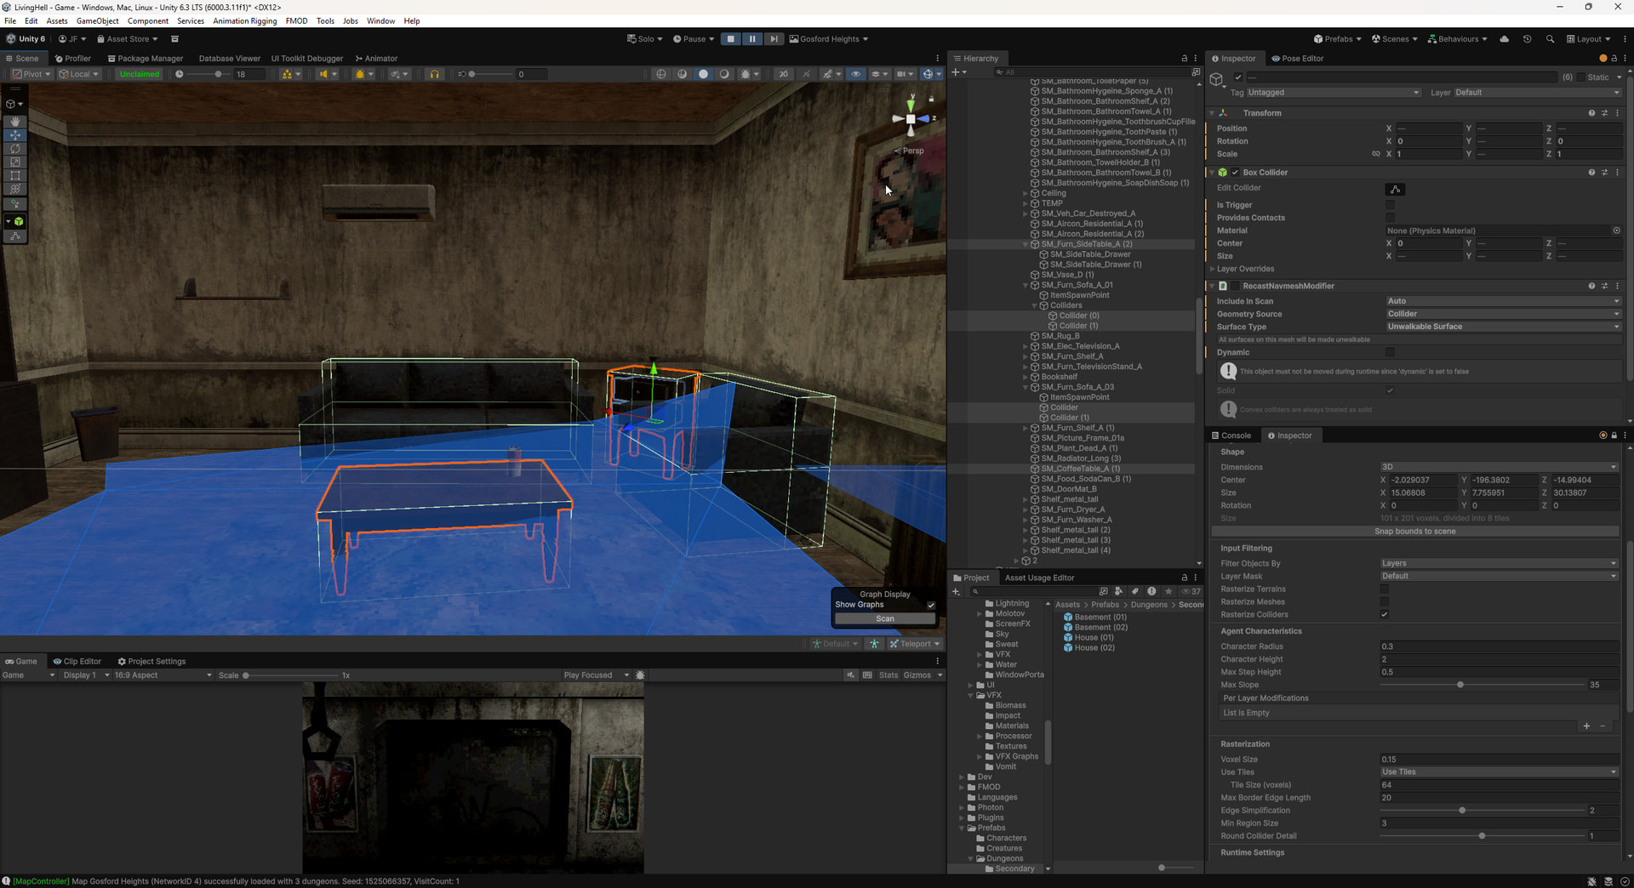Open global search magnifier icon
Viewport: 1634px width, 888px height.
click(1550, 39)
